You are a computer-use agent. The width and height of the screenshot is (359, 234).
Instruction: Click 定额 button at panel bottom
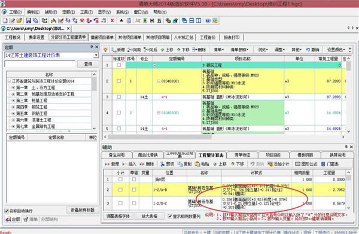pos(13,219)
